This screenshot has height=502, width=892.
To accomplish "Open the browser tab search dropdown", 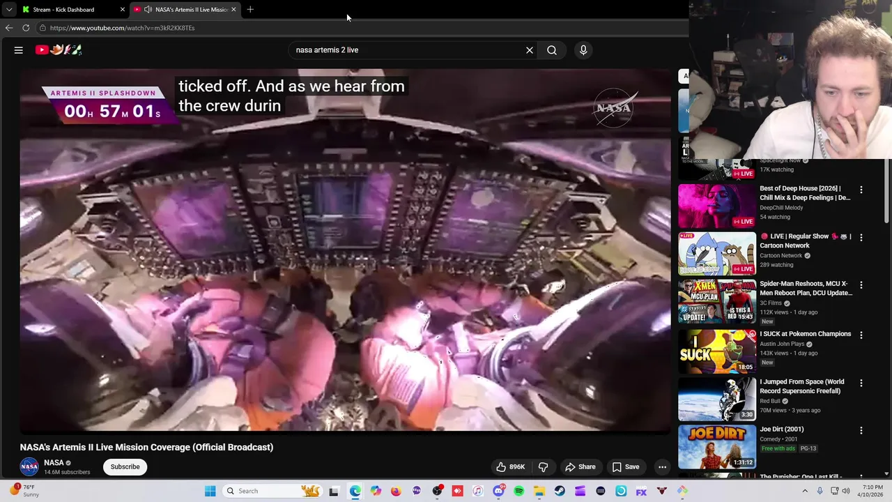I will [x=9, y=9].
